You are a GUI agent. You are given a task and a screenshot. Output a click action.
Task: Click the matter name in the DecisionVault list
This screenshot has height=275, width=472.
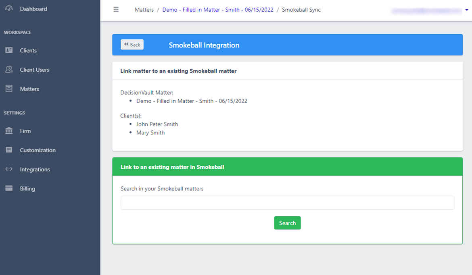point(192,101)
